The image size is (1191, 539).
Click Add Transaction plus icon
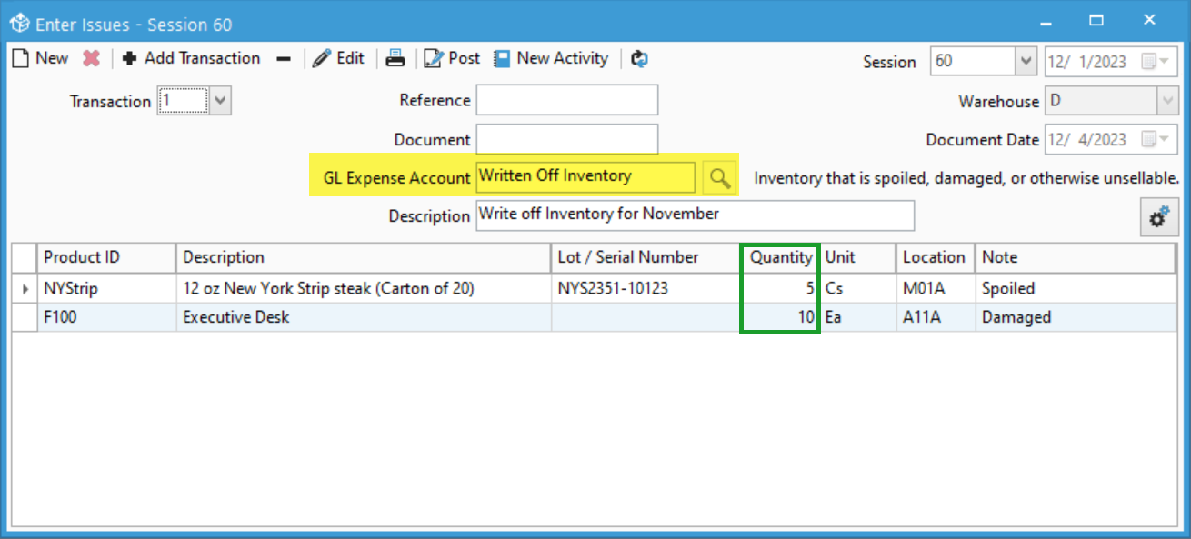[x=130, y=58]
